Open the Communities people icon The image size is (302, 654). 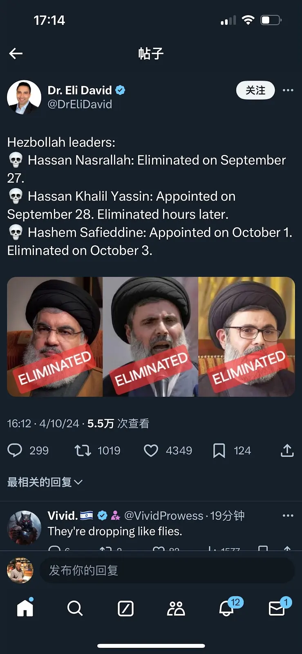(x=176, y=608)
